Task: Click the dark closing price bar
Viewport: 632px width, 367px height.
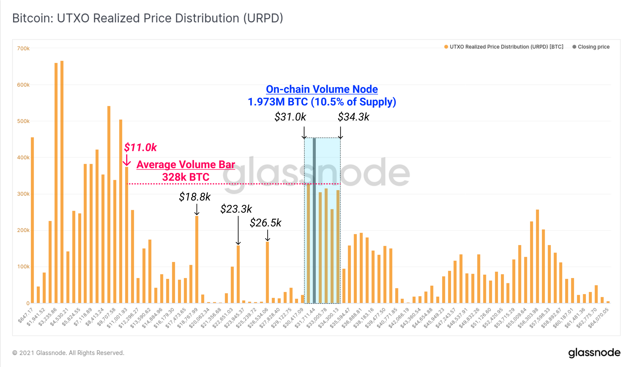Action: coord(314,220)
